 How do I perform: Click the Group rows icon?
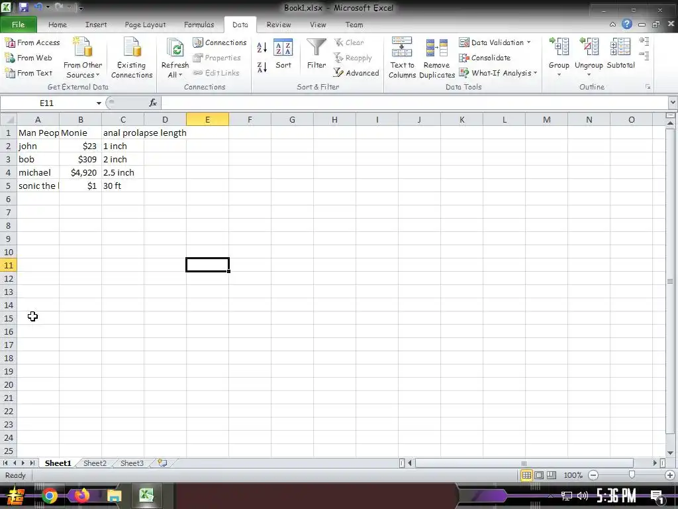pyautogui.click(x=559, y=47)
